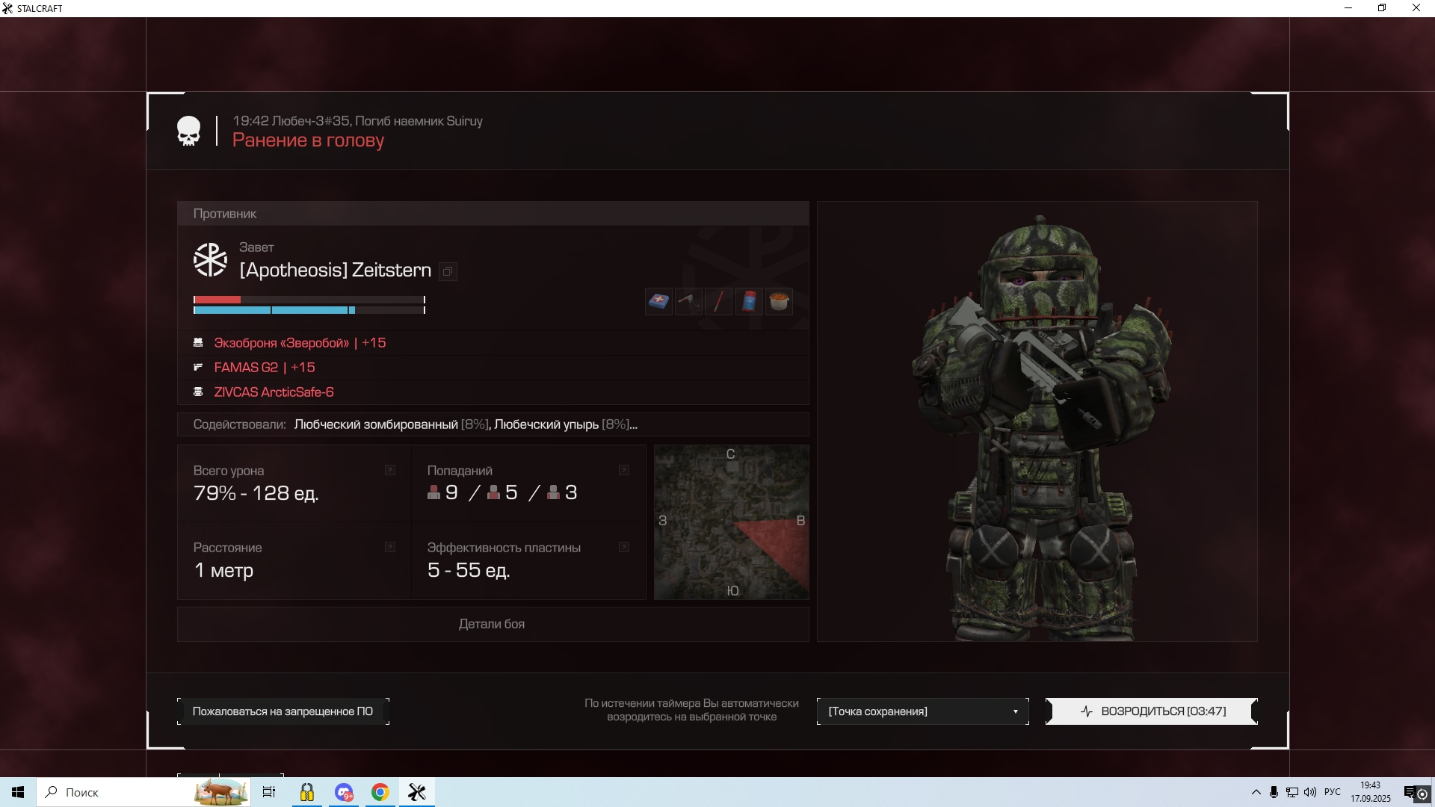The image size is (1435, 807).
Task: Click help icon beside Расстояние
Action: coord(389,547)
